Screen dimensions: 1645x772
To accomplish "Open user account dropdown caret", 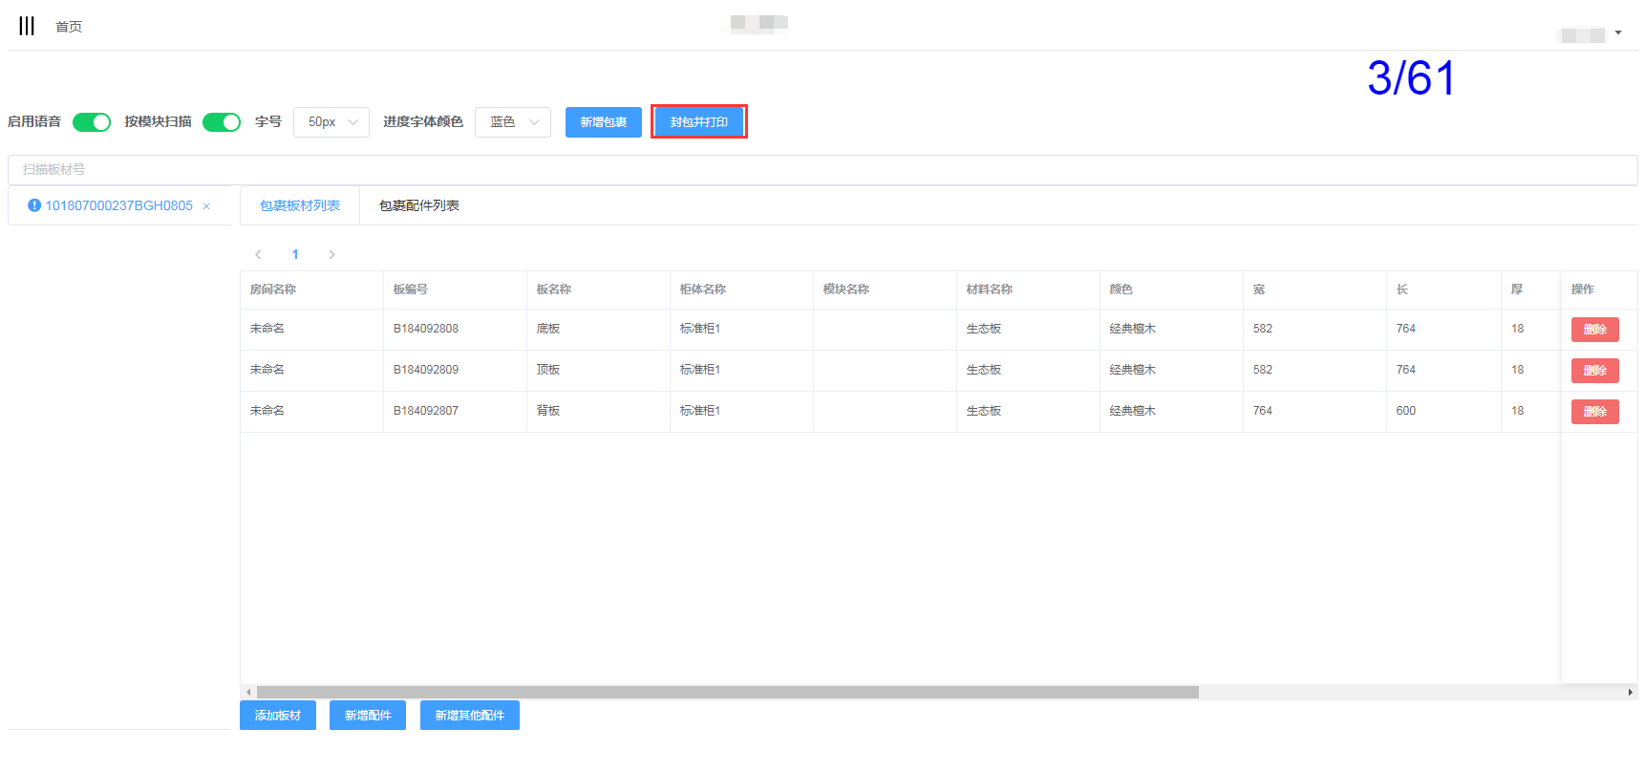I will click(x=1618, y=32).
